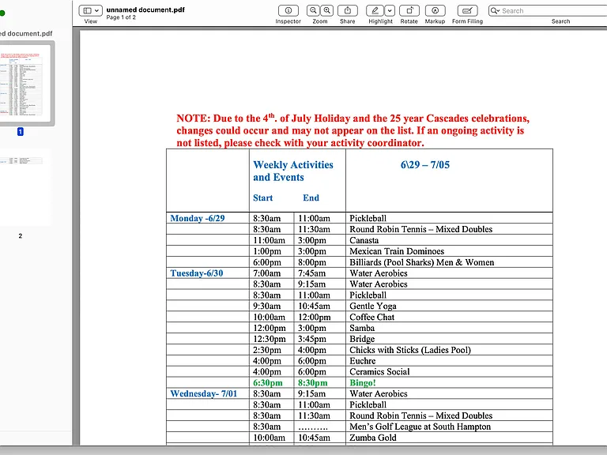Click the green window zoom button
This screenshot has width=607, height=455.
coord(2,13)
